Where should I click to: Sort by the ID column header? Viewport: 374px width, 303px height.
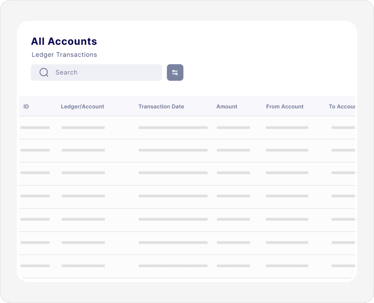click(26, 107)
